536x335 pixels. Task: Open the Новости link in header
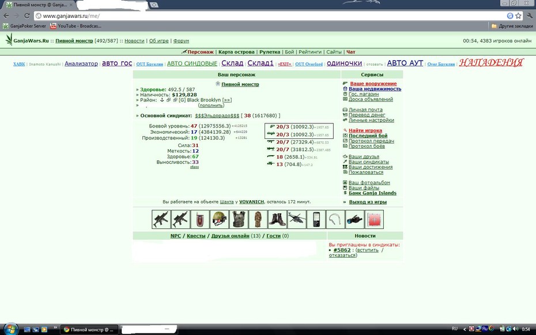(134, 41)
